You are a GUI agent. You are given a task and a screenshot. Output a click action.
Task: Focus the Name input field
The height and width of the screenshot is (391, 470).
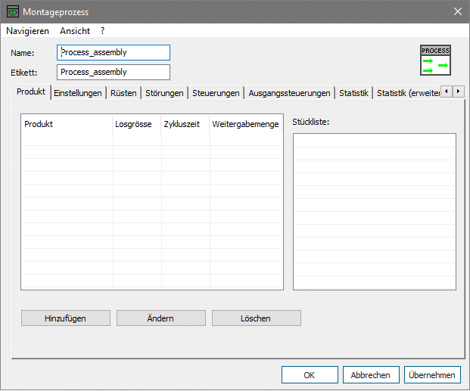tap(114, 52)
